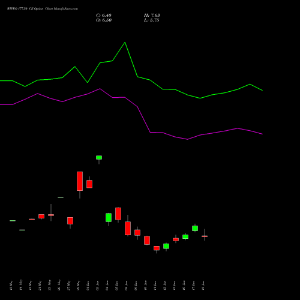This screenshot has width=300, height=300.
Task: Click the first flat candle for 12 May
Action: [x=13, y=221]
